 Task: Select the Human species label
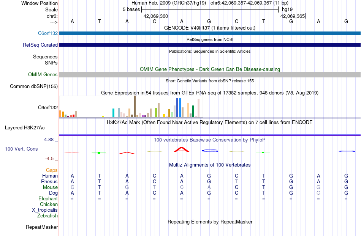tap(50, 176)
